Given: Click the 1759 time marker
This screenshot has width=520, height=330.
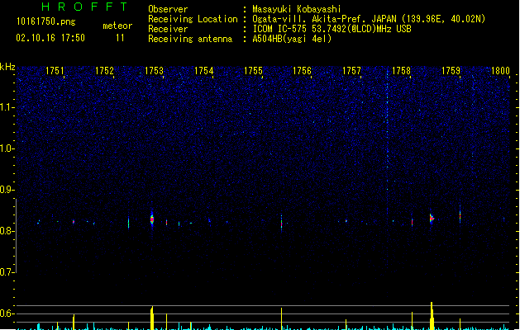Looking at the screenshot, I should pyautogui.click(x=451, y=71).
